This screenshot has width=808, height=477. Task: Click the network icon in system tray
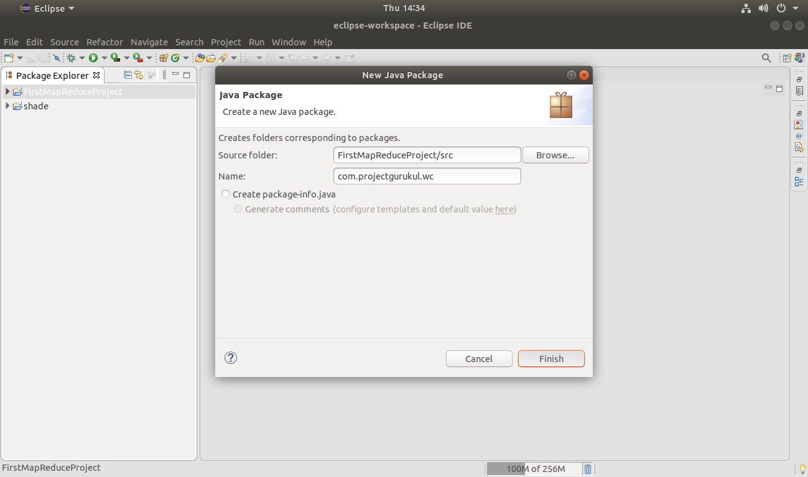point(746,9)
